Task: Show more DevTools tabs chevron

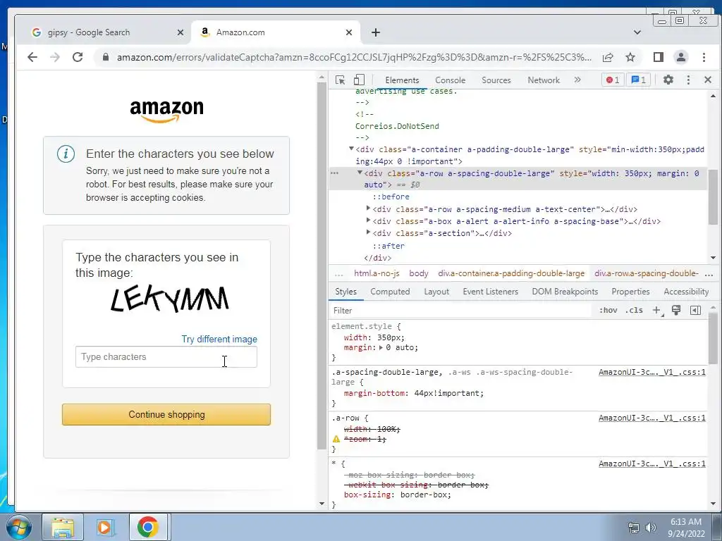Action: coord(577,80)
